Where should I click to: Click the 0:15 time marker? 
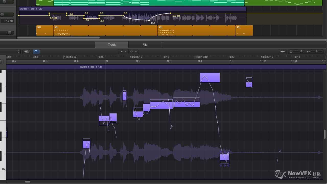pyautogui.click(x=101, y=57)
